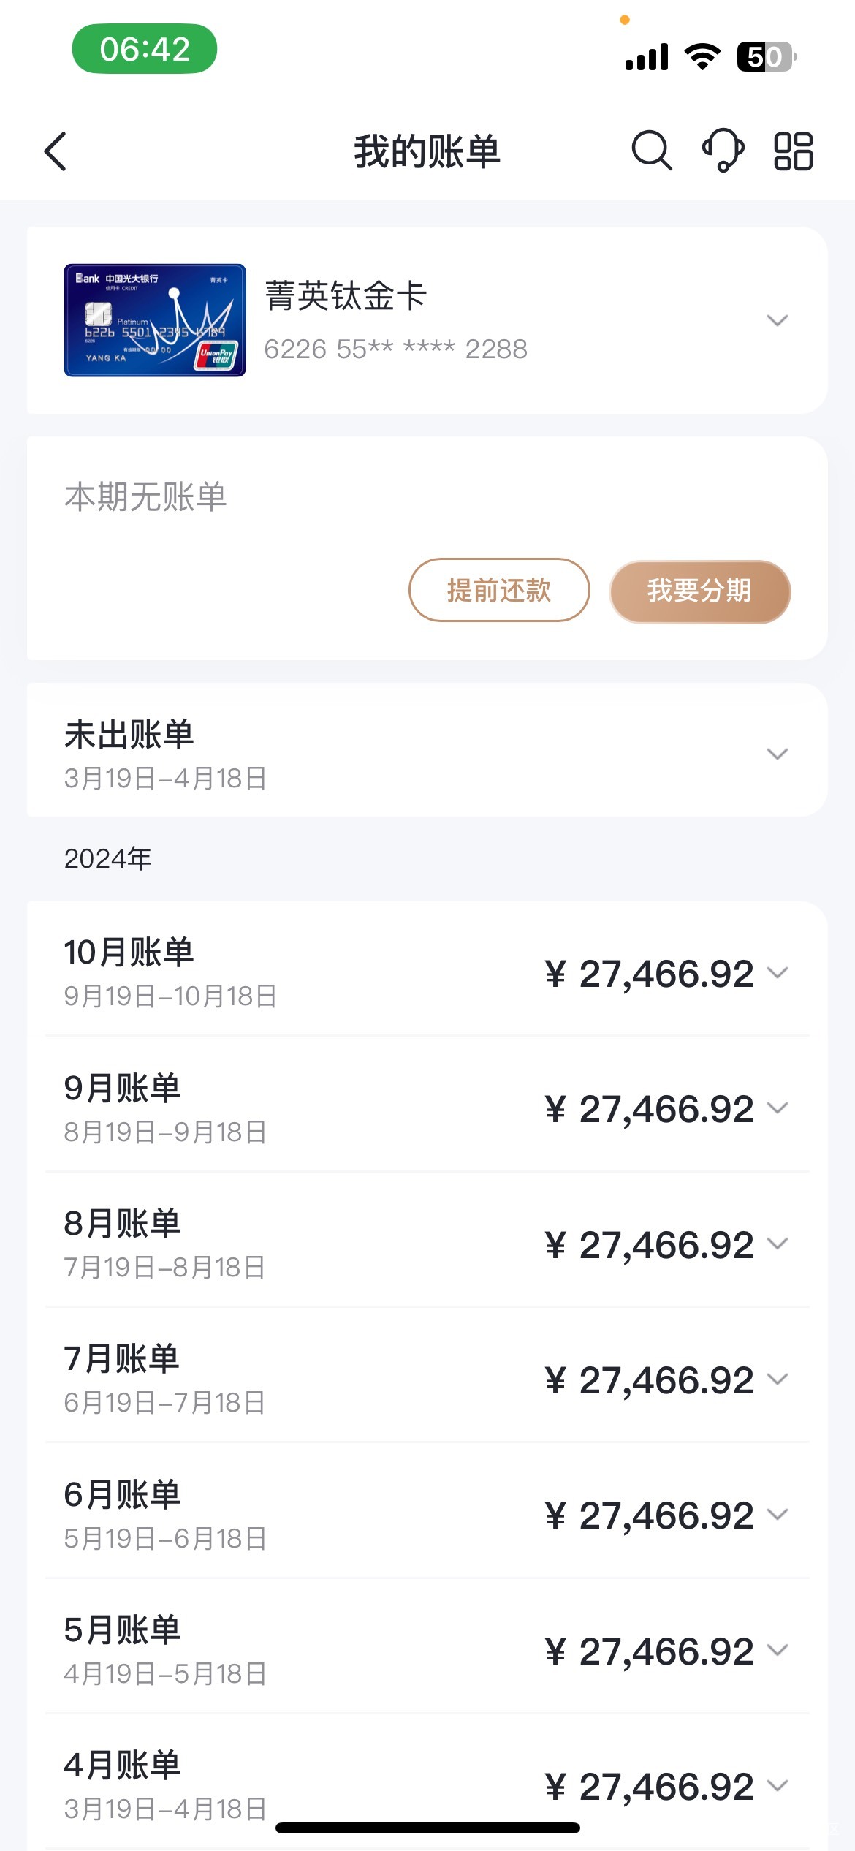The height and width of the screenshot is (1851, 855).
Task: Tap the green 06:42 time pill
Action: click(145, 49)
